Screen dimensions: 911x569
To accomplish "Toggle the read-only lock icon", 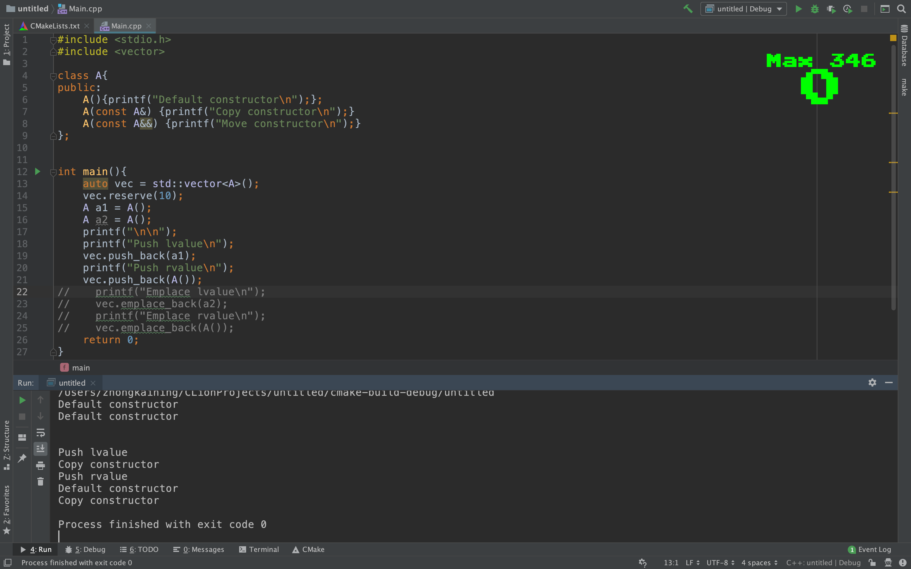I will click(x=872, y=563).
